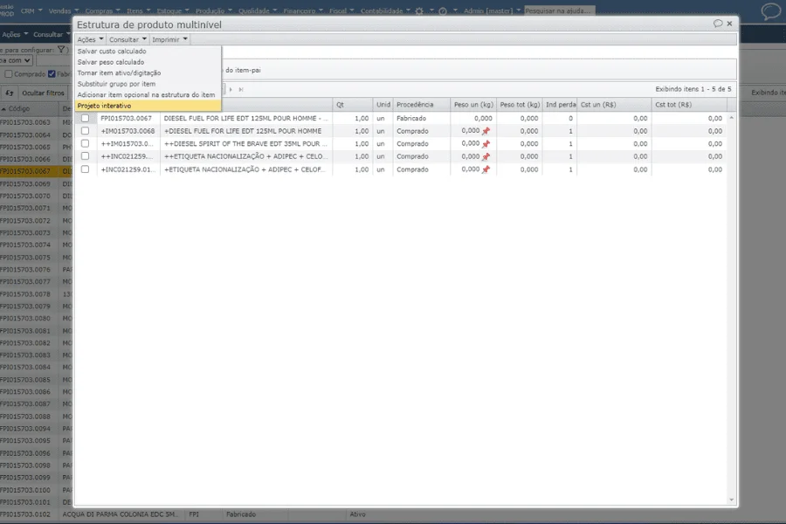The image size is (786, 524).
Task: Enable the Comprado checkbox
Action: click(9, 74)
